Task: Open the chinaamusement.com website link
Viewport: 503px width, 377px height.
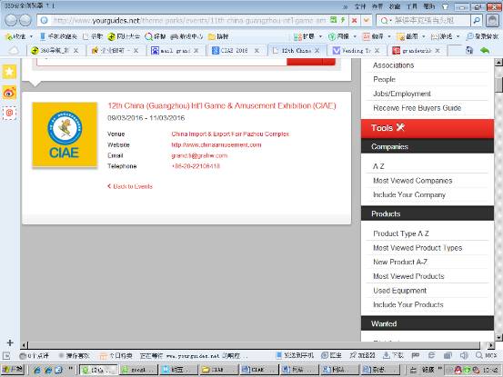Action: coord(216,144)
